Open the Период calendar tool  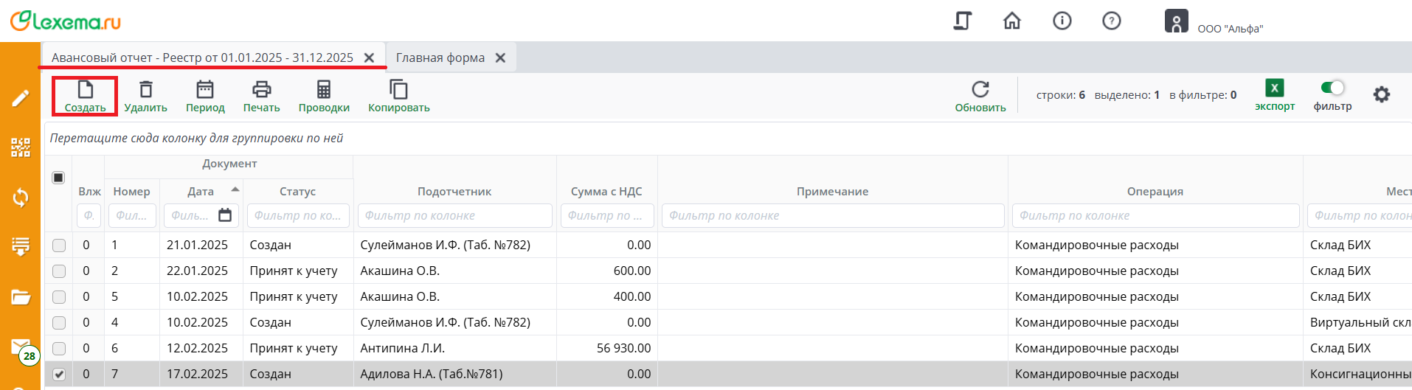(205, 90)
